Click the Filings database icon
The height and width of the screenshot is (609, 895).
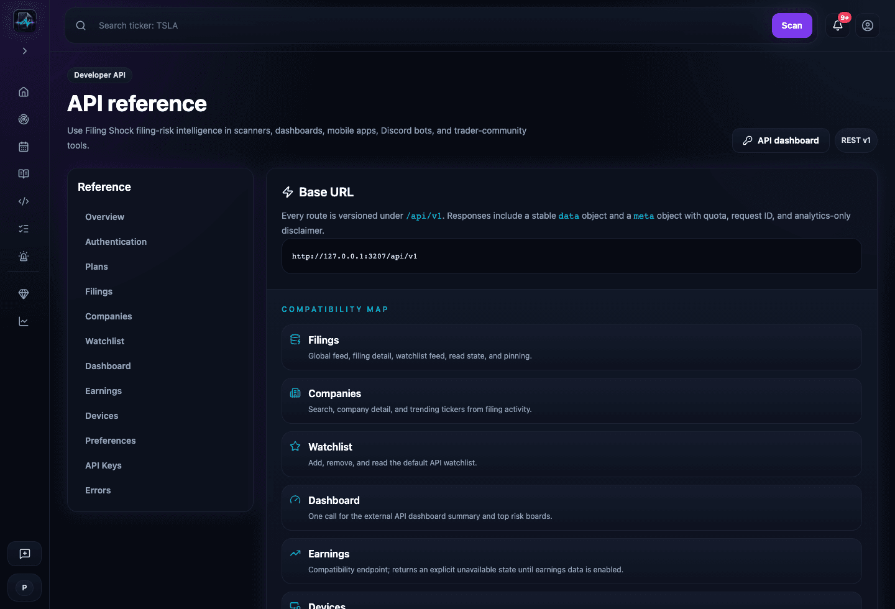(x=295, y=339)
